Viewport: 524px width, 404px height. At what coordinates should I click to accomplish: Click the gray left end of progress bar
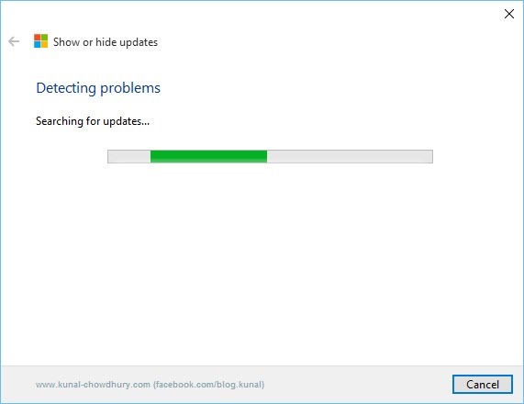coord(129,156)
